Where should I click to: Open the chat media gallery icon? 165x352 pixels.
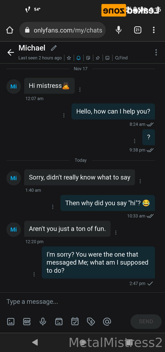coord(107,58)
